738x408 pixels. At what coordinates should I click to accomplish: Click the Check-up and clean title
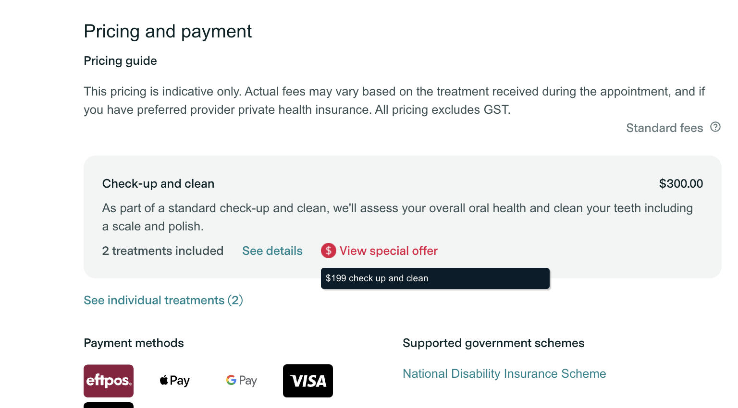158,184
